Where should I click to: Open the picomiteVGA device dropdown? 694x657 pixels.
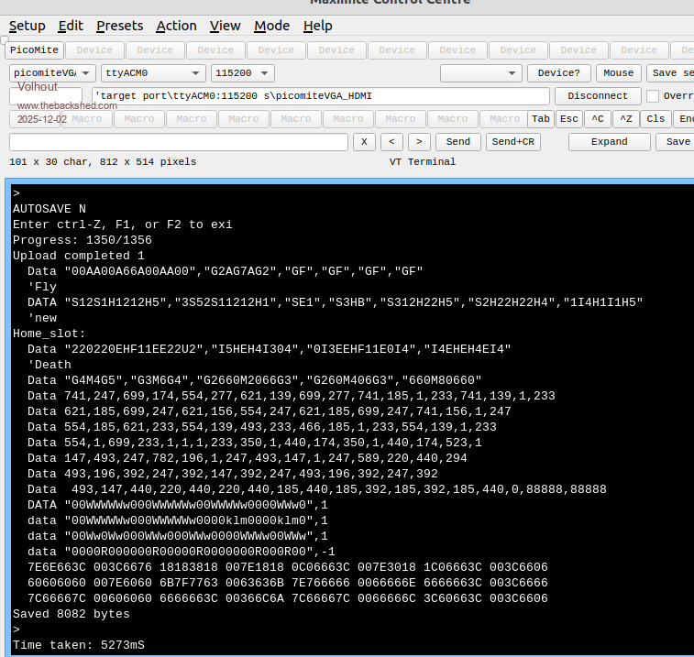pyautogui.click(x=52, y=73)
